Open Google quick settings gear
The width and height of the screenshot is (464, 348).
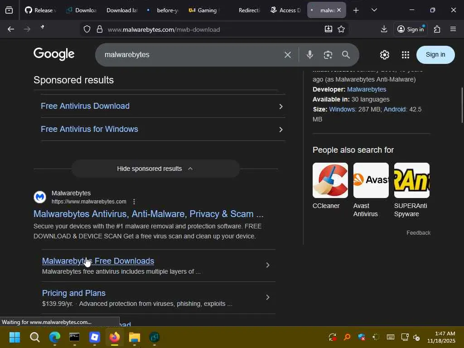(384, 55)
